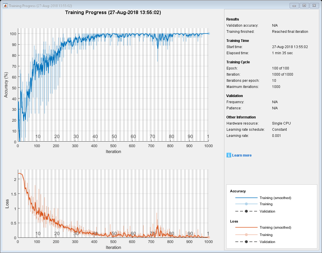Select the elapsed time 1 min 35 sec
Image resolution: width=322 pixels, height=253 pixels.
tap(282, 53)
